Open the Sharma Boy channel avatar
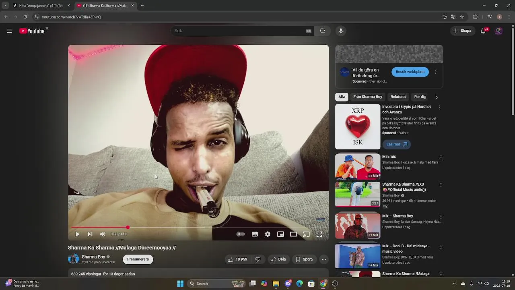 click(x=73, y=259)
